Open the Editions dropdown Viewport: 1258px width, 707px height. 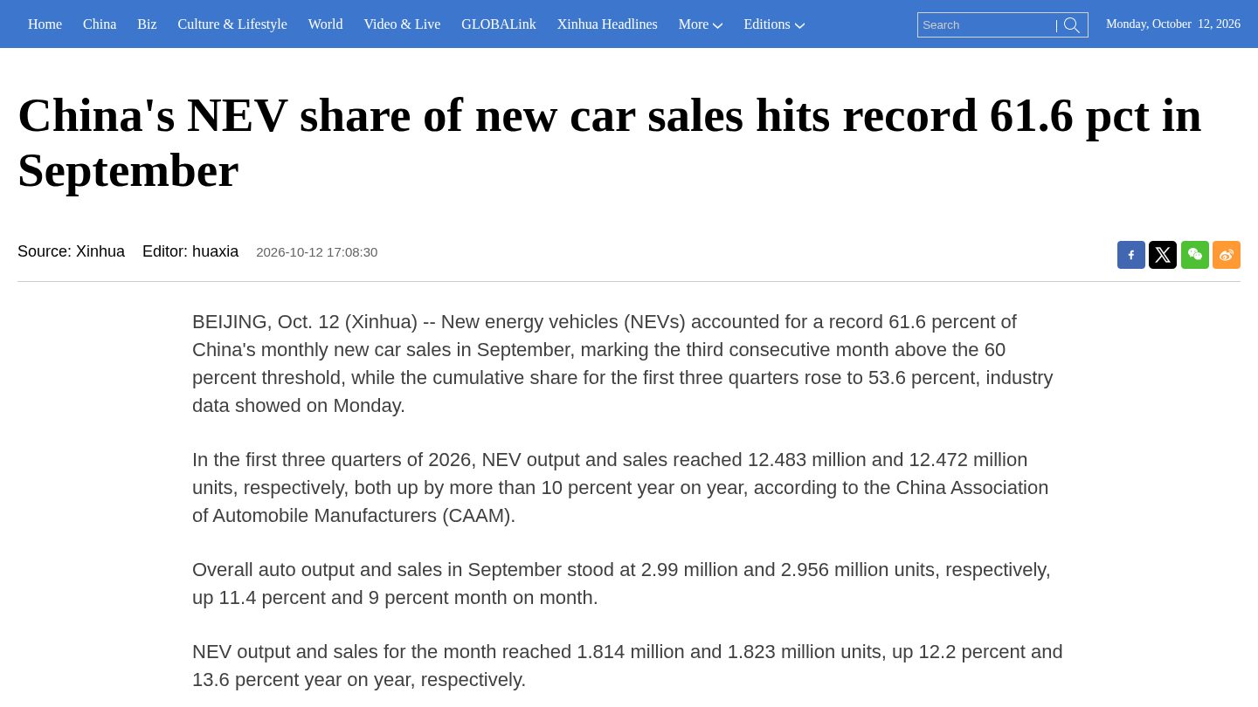(x=774, y=24)
